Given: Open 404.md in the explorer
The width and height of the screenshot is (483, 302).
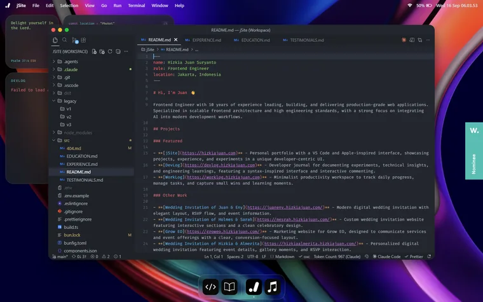Looking at the screenshot, I should coord(91,148).
